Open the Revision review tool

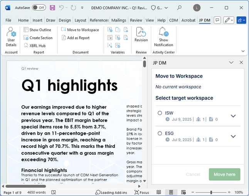(x=141, y=34)
